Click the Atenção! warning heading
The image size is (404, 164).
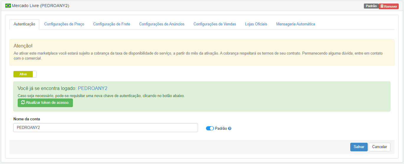coord(23,46)
